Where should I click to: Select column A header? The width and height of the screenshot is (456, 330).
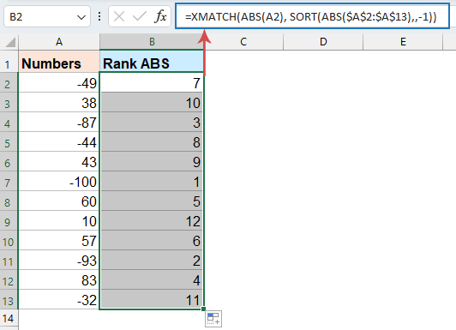(x=59, y=42)
